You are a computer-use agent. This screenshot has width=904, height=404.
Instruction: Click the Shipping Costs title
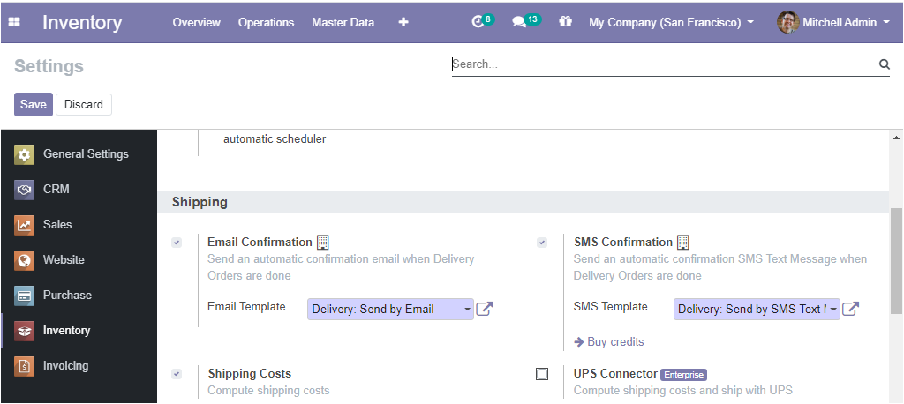coord(250,374)
